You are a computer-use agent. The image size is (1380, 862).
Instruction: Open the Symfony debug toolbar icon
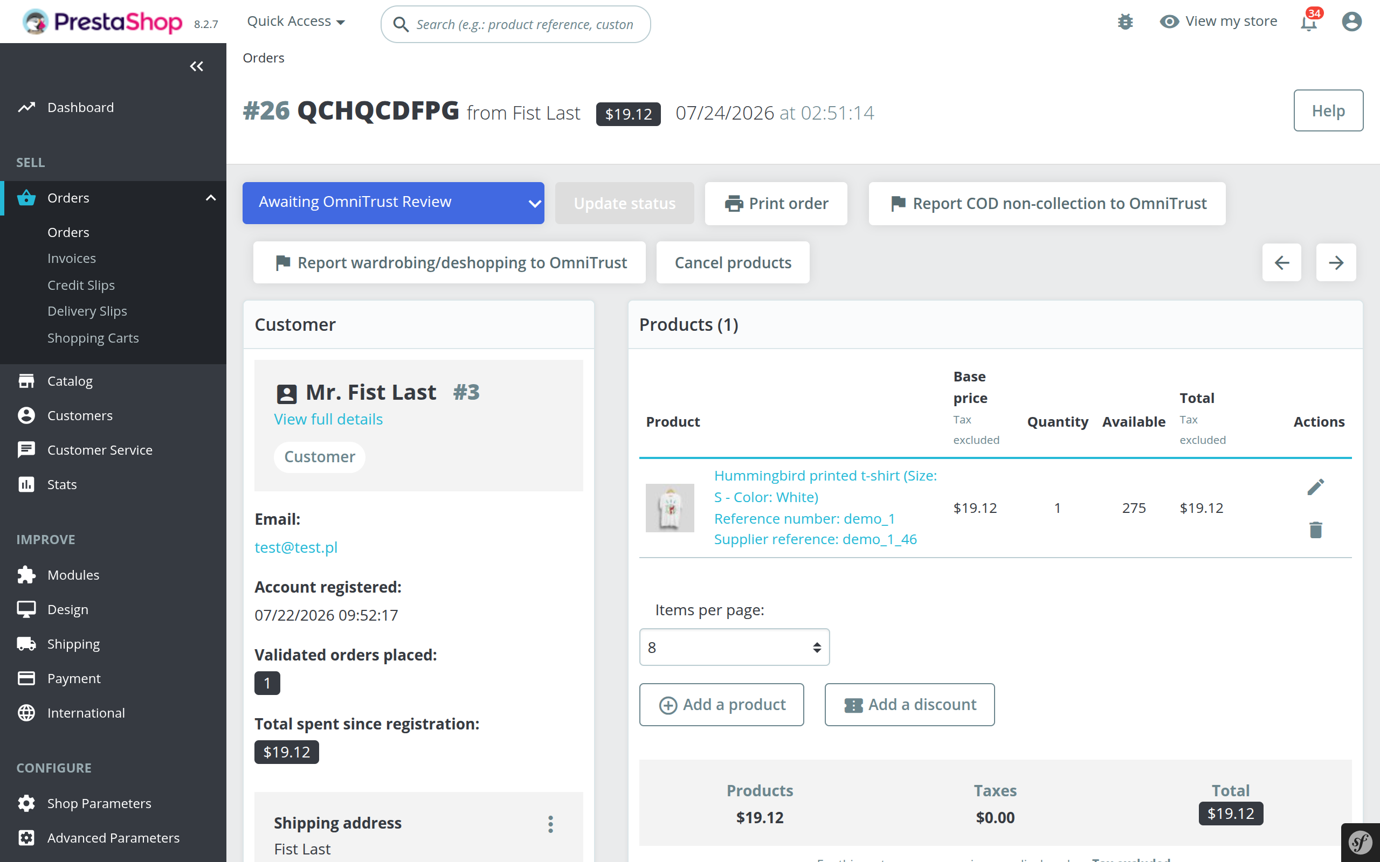pos(1360,842)
